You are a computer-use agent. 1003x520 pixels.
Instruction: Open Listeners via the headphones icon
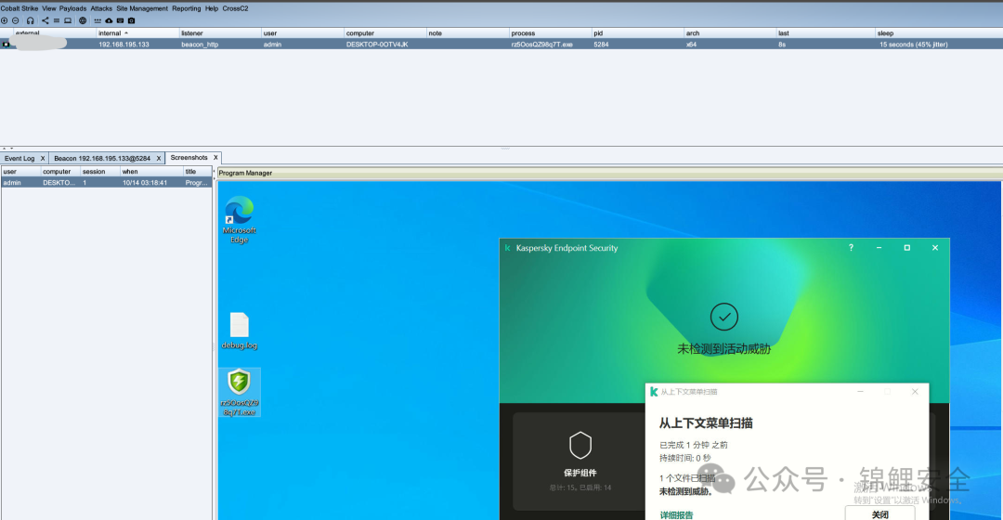(x=30, y=20)
